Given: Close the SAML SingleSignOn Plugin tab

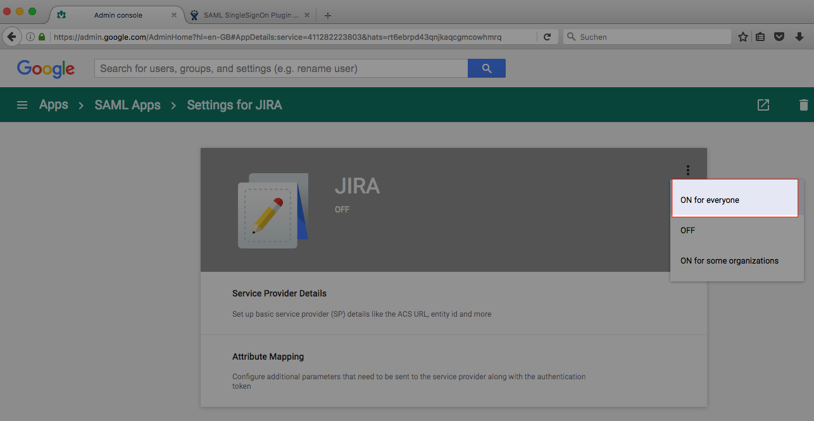Looking at the screenshot, I should pyautogui.click(x=307, y=15).
